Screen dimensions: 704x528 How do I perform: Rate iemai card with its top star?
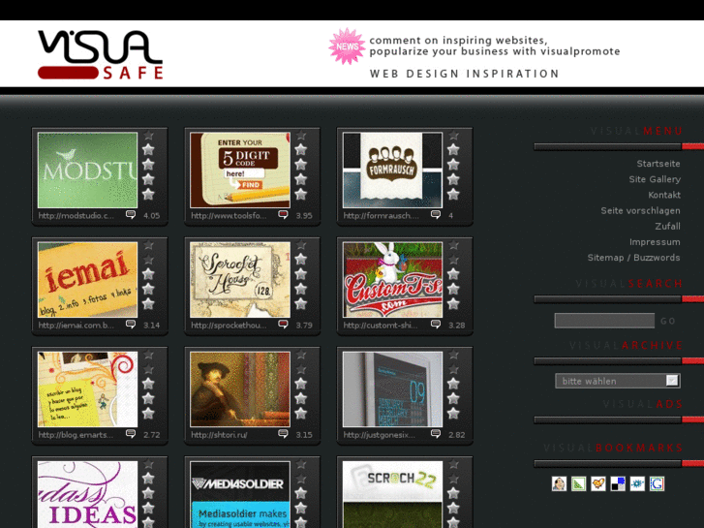click(148, 245)
